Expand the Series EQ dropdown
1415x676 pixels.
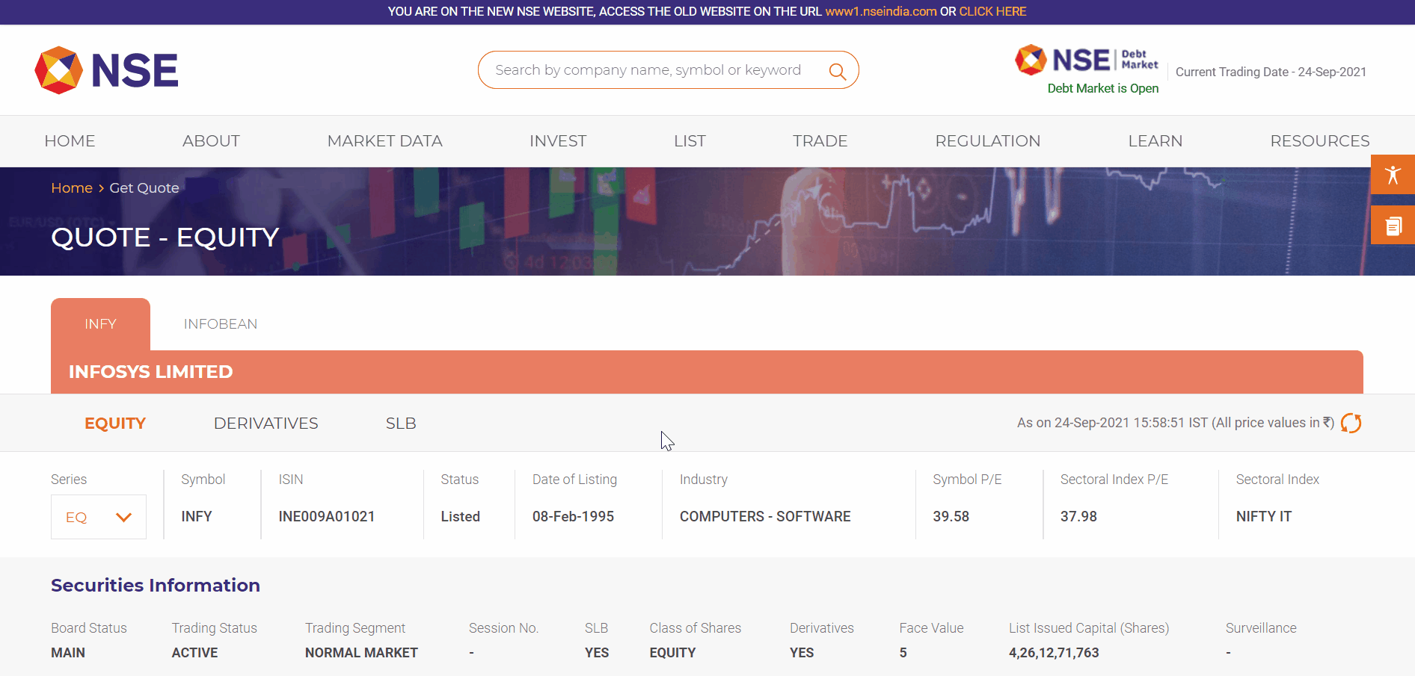click(x=99, y=517)
